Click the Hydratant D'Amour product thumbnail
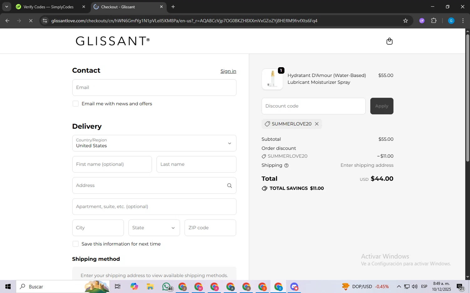Image resolution: width=470 pixels, height=293 pixels. [x=272, y=79]
